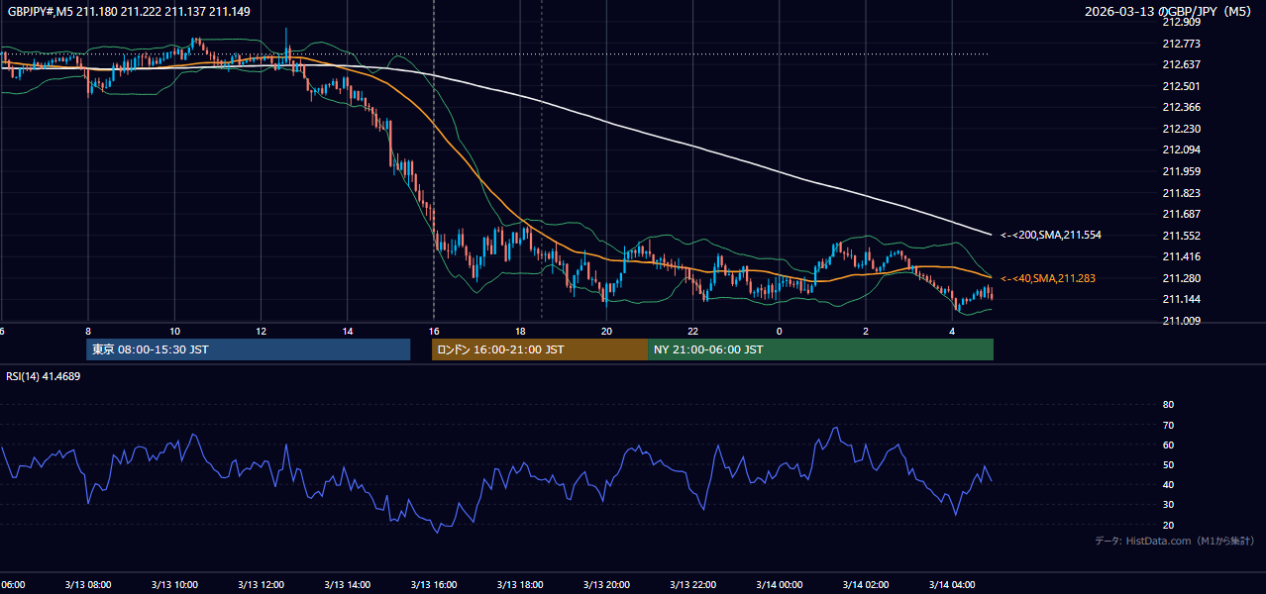1266x594 pixels.
Task: Click the RSI axis level 40
Action: pyautogui.click(x=1168, y=485)
